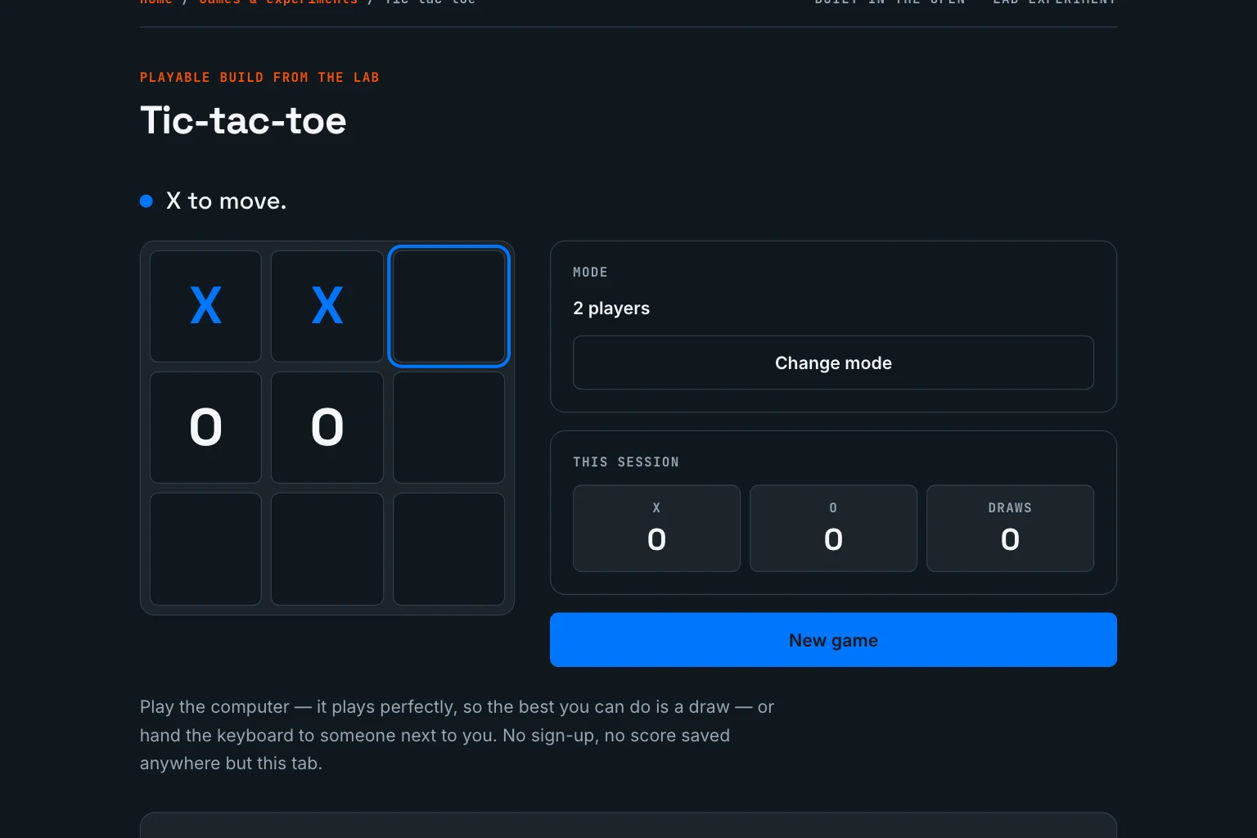Screen dimensions: 1257x838
Task: Click the O in the center board cell
Action: coord(327,427)
